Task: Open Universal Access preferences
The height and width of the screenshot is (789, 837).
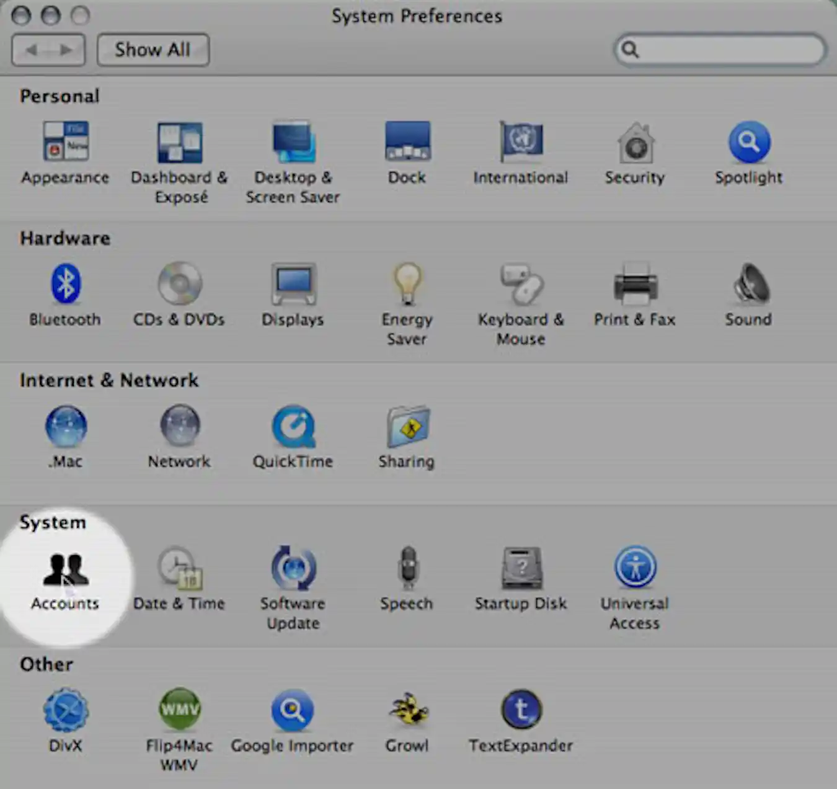Action: (635, 568)
